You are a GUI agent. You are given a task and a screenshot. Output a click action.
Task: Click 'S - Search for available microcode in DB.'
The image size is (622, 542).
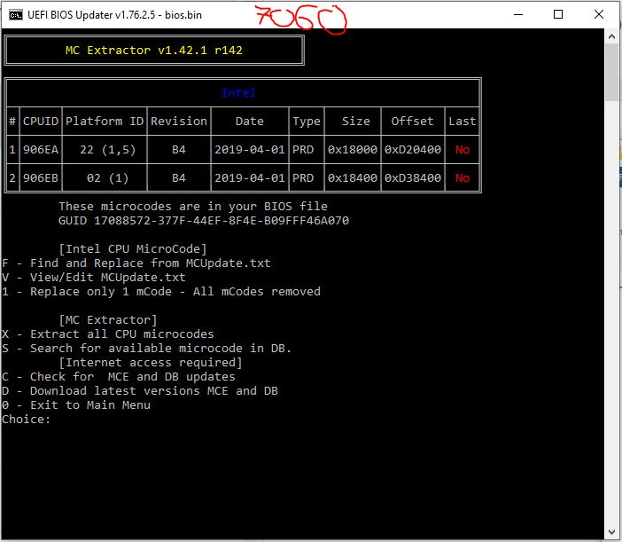tap(147, 349)
